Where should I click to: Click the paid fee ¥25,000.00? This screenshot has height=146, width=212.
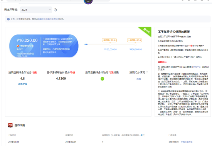point(173,142)
